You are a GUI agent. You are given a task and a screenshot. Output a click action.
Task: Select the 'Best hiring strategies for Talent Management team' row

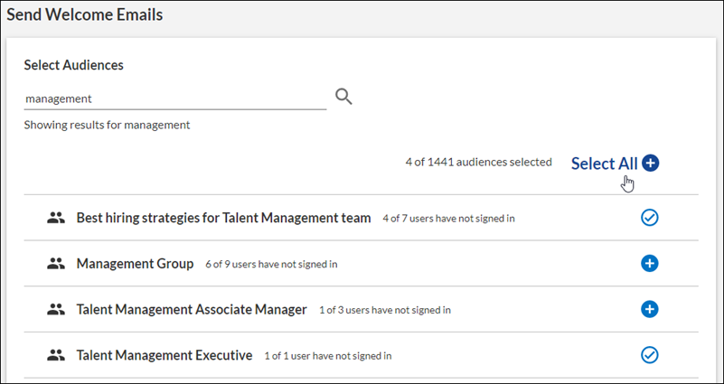pos(223,218)
